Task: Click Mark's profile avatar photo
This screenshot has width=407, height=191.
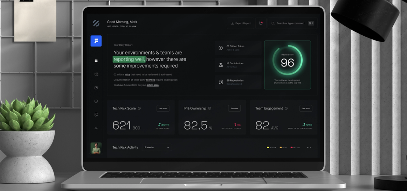Action: [x=96, y=148]
